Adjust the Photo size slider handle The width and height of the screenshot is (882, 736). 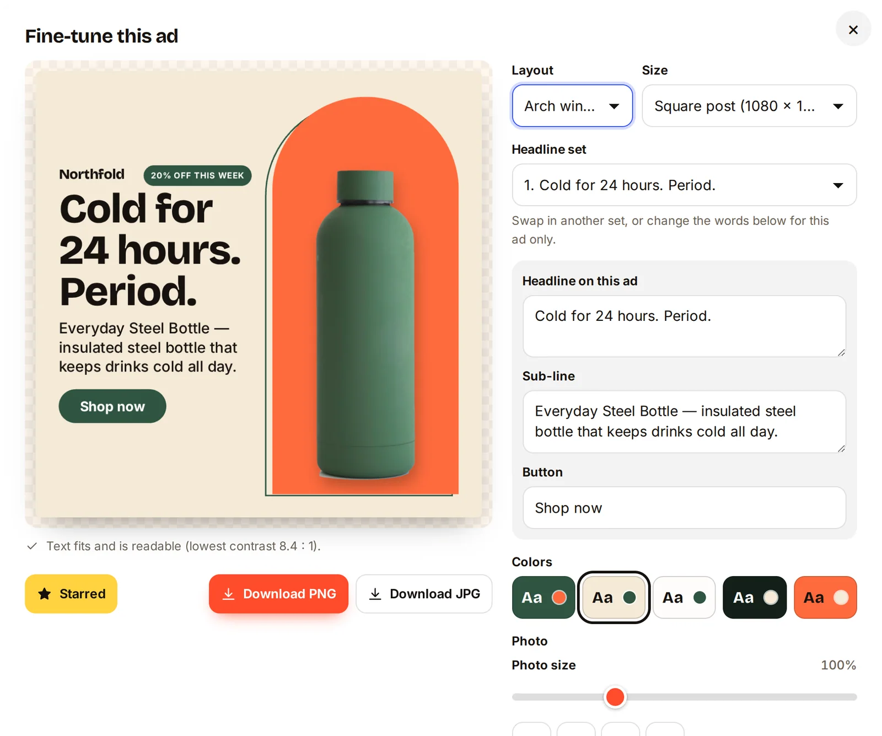coord(615,697)
